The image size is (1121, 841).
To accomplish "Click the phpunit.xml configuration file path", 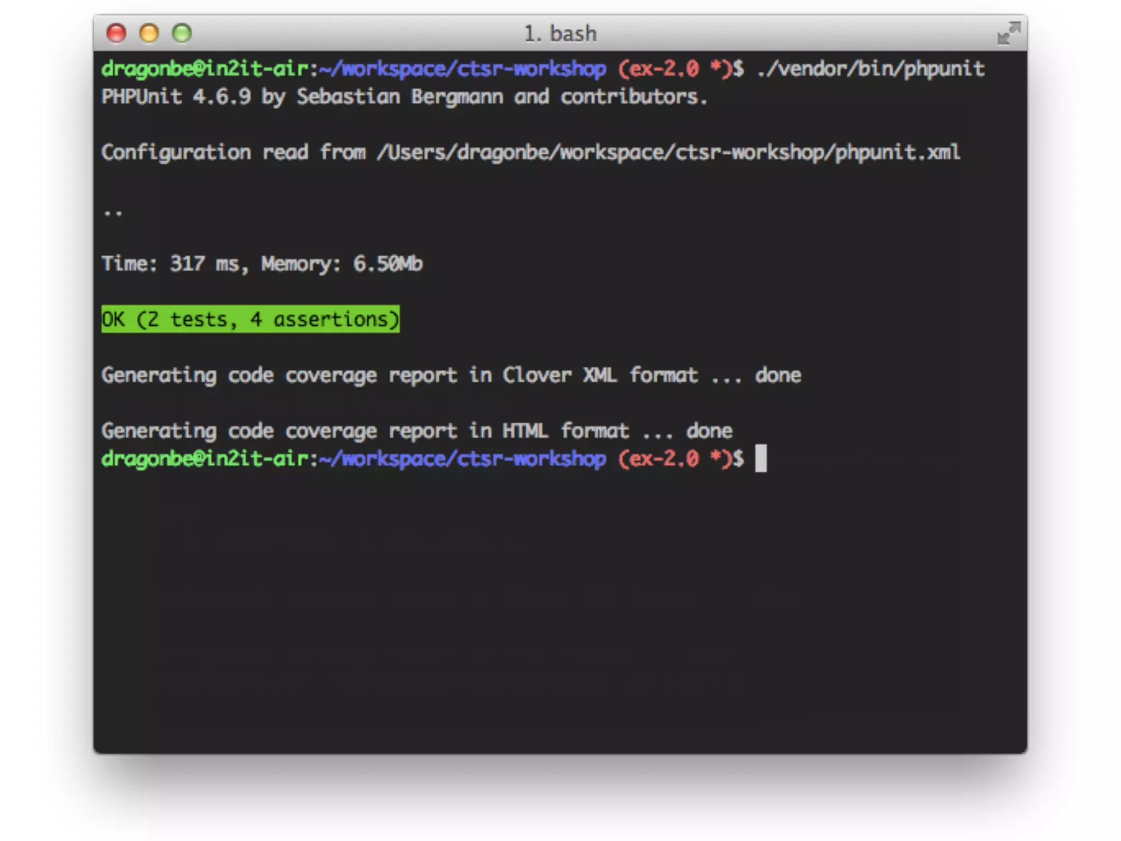I will pos(668,152).
